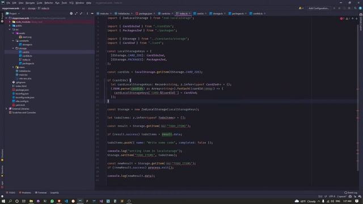This screenshot has height=204, width=363.
Task: Open Search Everywhere magnifier icon
Action: pos(356,8)
